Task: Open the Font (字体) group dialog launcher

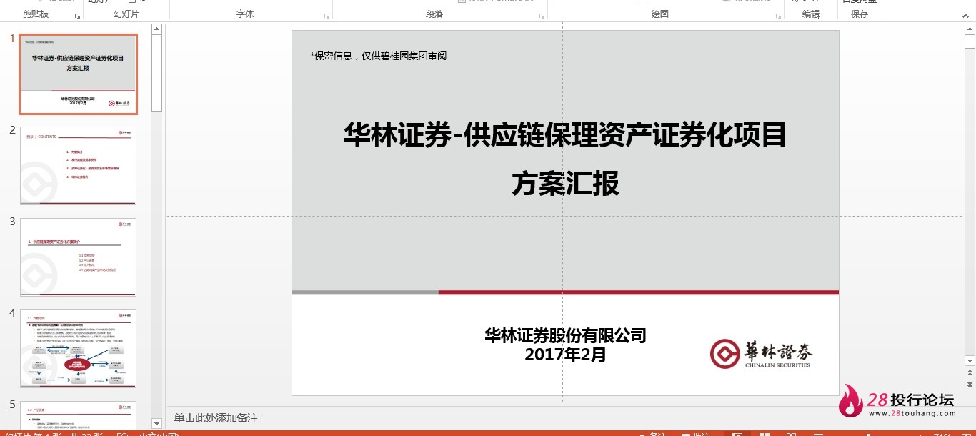Action: click(327, 15)
